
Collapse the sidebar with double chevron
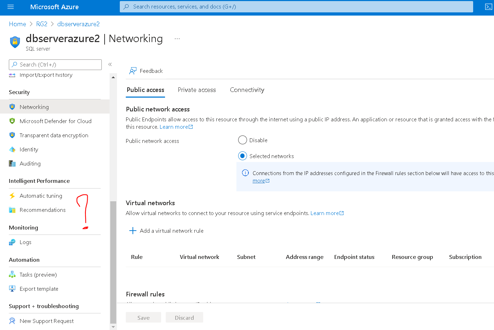point(110,64)
